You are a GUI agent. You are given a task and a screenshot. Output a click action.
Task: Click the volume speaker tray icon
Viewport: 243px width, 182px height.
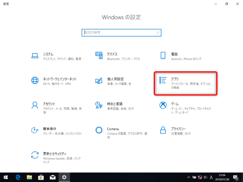click(x=206, y=177)
